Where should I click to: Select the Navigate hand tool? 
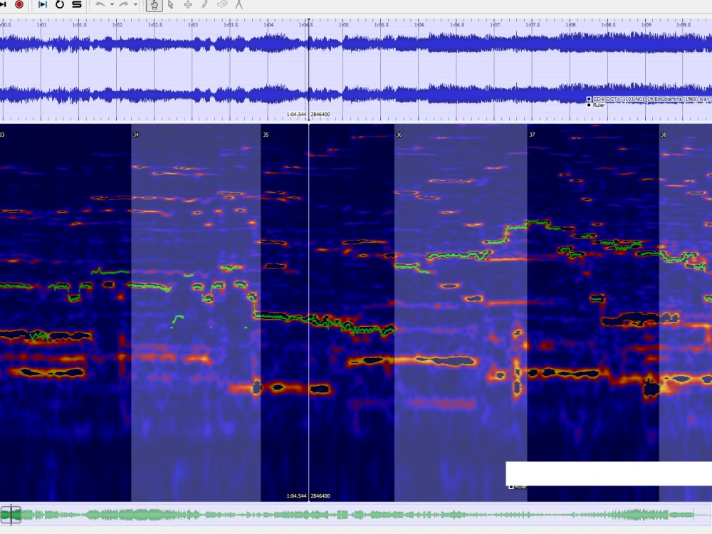click(x=155, y=5)
